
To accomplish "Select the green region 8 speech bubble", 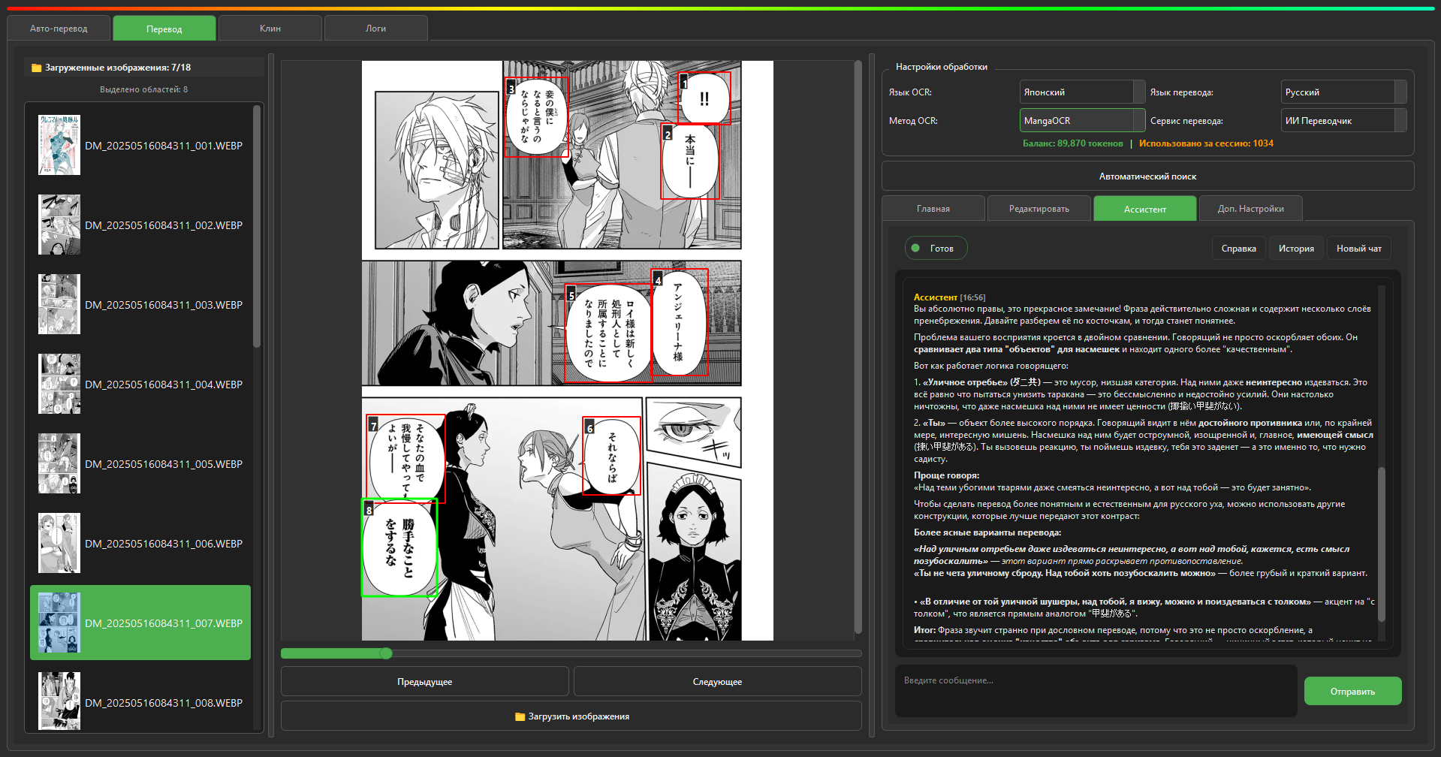I will tap(399, 548).
